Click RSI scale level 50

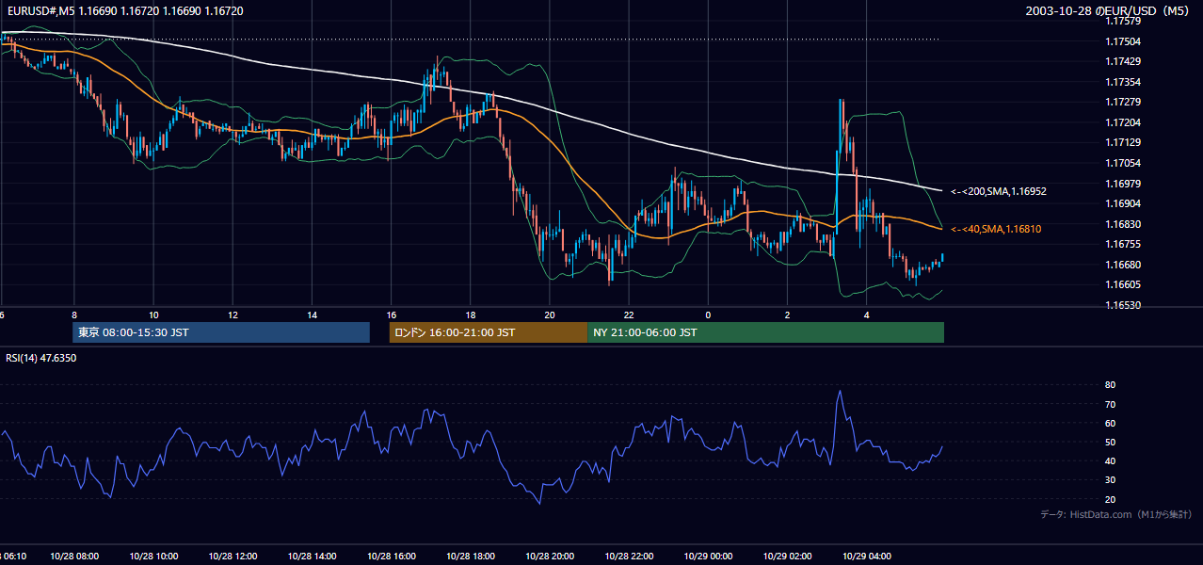click(1110, 442)
